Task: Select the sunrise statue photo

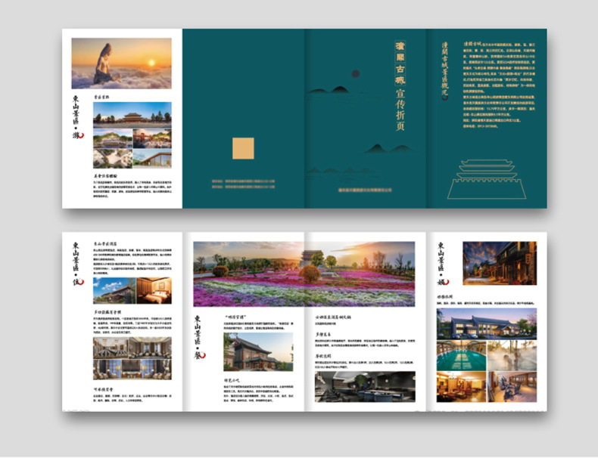Action: coord(121,63)
